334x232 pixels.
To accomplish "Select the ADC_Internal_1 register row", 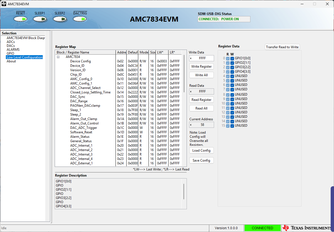I will tap(119, 146).
